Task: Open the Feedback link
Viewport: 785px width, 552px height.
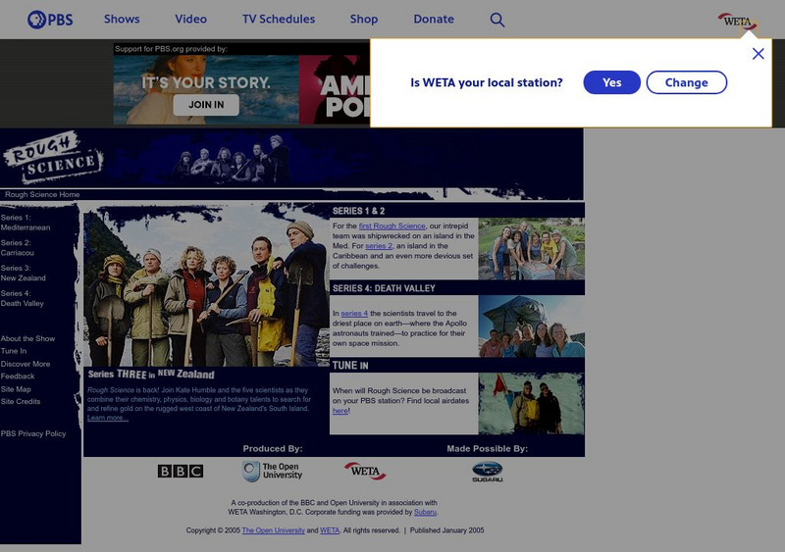Action: [x=18, y=376]
